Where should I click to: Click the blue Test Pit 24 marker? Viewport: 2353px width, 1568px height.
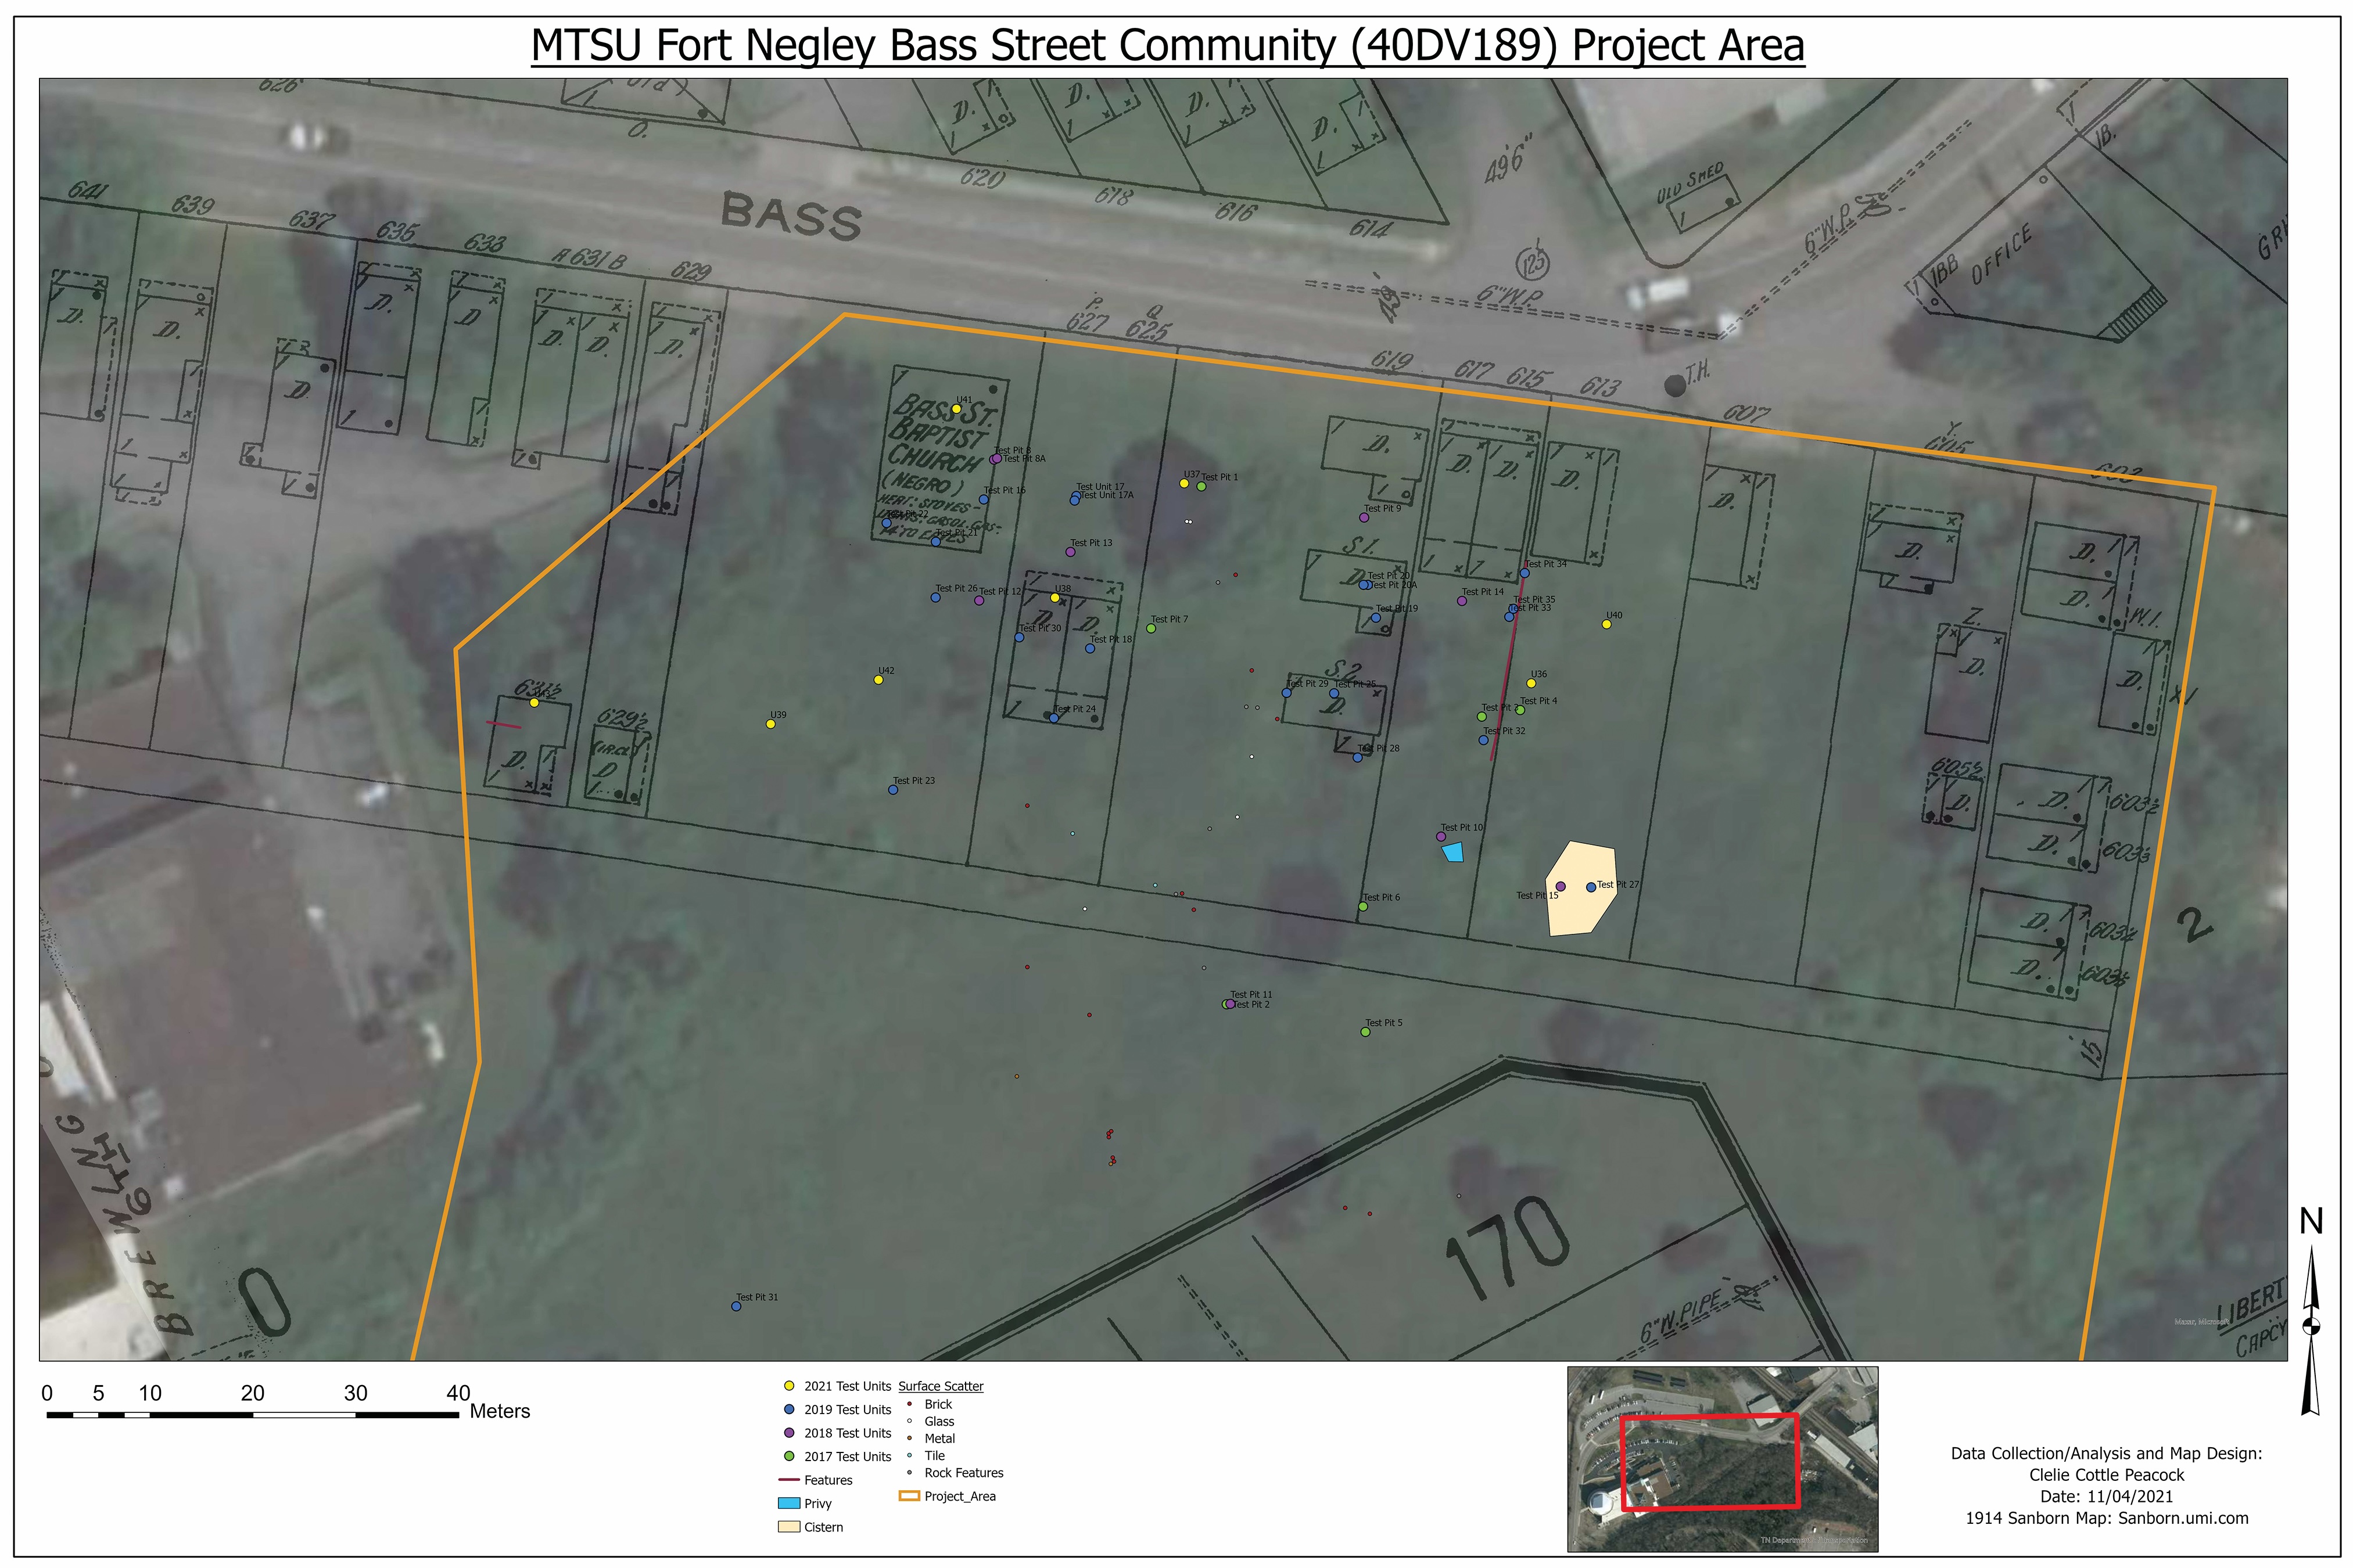pos(1053,718)
